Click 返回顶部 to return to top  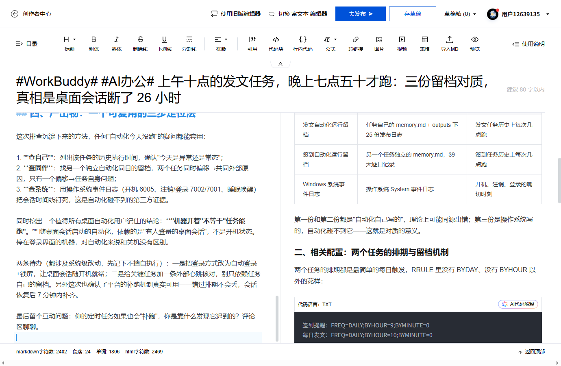click(x=531, y=352)
